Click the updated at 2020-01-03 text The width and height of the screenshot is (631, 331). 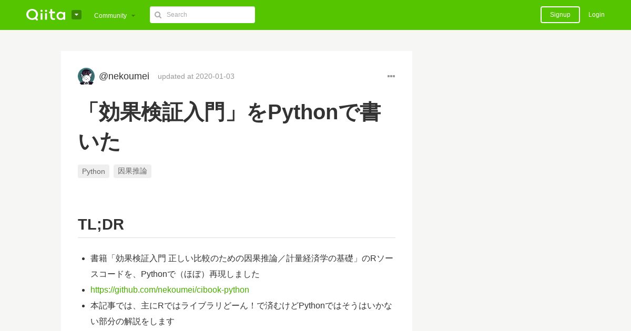(x=196, y=76)
